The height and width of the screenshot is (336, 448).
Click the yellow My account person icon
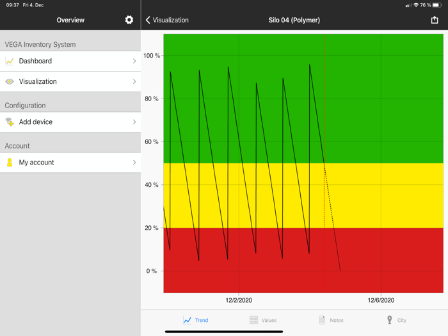[x=10, y=163]
